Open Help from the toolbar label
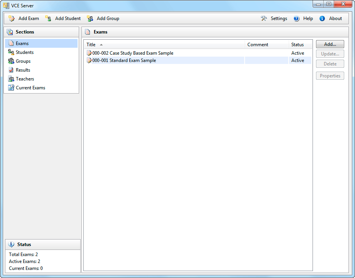355x278 pixels. coord(308,18)
